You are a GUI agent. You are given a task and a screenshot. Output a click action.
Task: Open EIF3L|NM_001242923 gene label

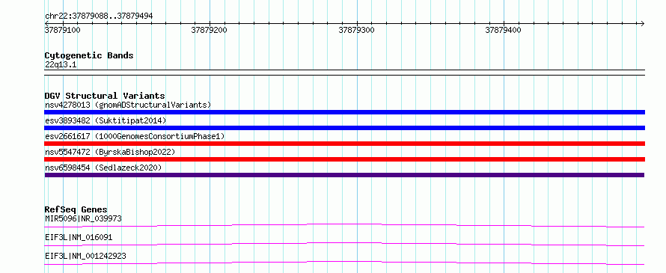[x=85, y=256]
